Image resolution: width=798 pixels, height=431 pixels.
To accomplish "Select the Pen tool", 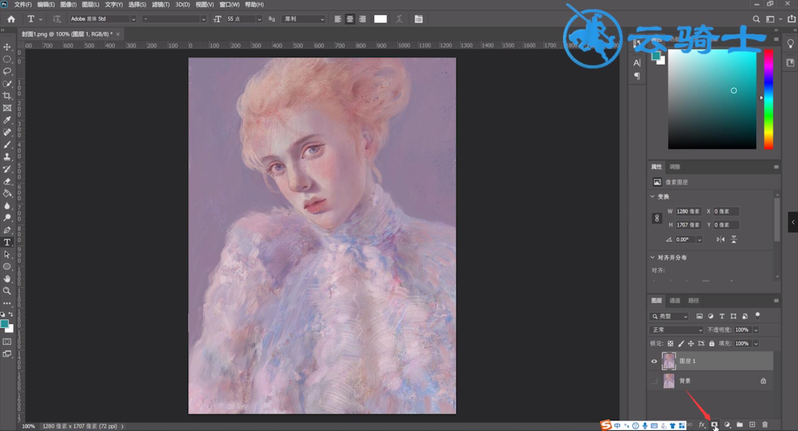I will coord(7,230).
